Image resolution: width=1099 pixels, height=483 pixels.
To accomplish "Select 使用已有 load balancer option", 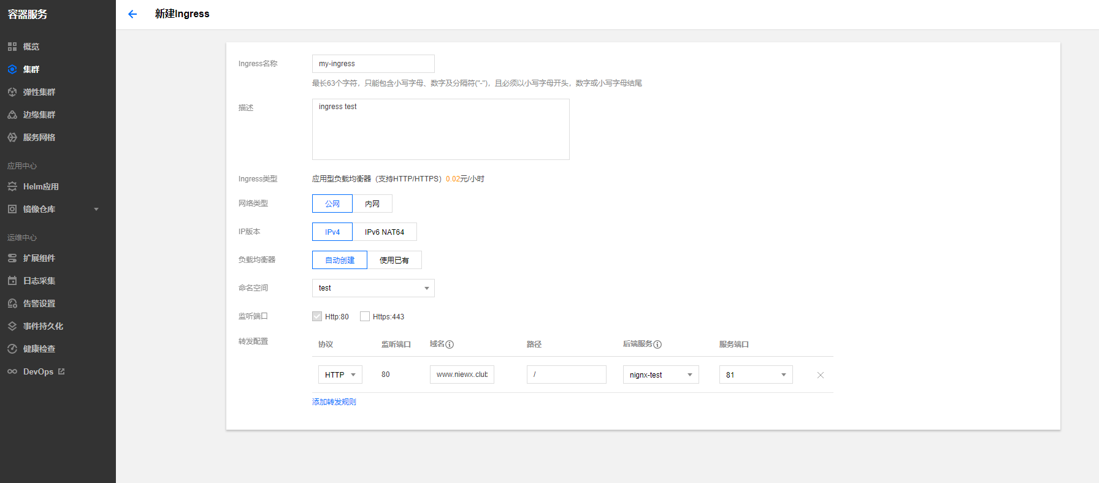I will click(x=394, y=260).
